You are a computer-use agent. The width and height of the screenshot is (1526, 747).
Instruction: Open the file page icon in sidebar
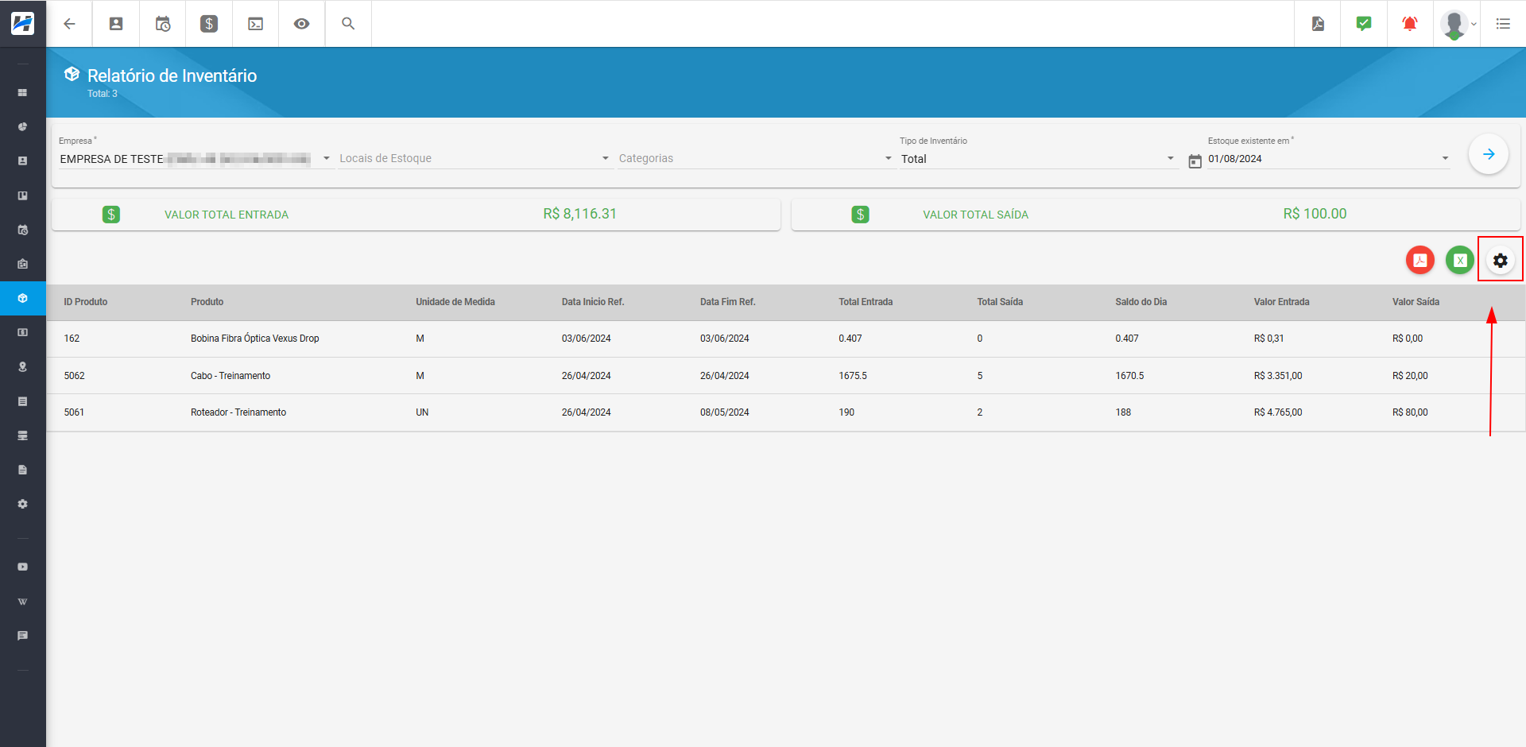(x=23, y=470)
